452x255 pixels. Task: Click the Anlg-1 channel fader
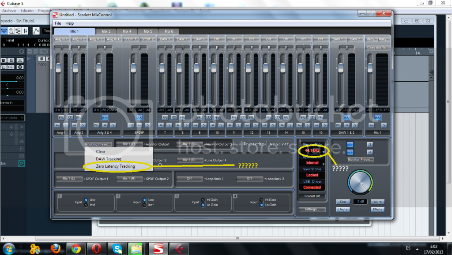tap(59, 68)
